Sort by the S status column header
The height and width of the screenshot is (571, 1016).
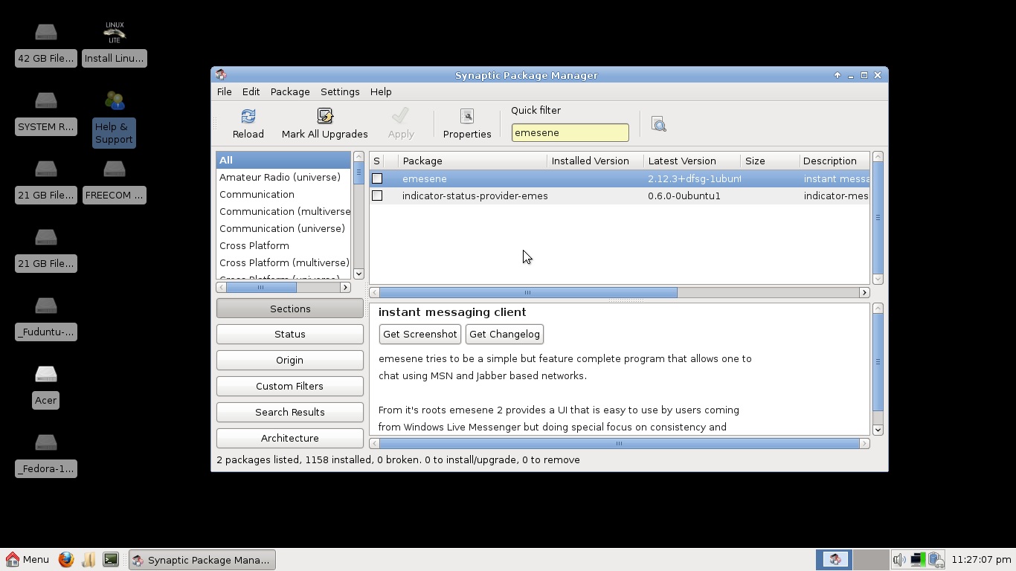pyautogui.click(x=376, y=161)
